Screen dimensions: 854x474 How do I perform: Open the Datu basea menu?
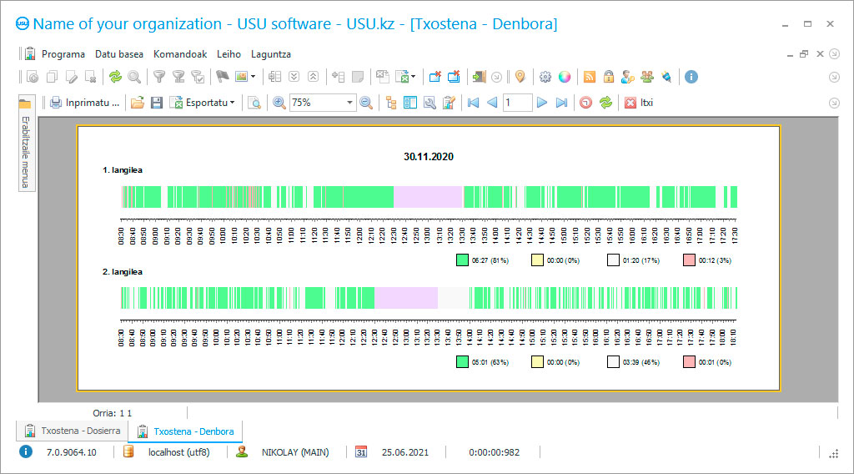(118, 53)
